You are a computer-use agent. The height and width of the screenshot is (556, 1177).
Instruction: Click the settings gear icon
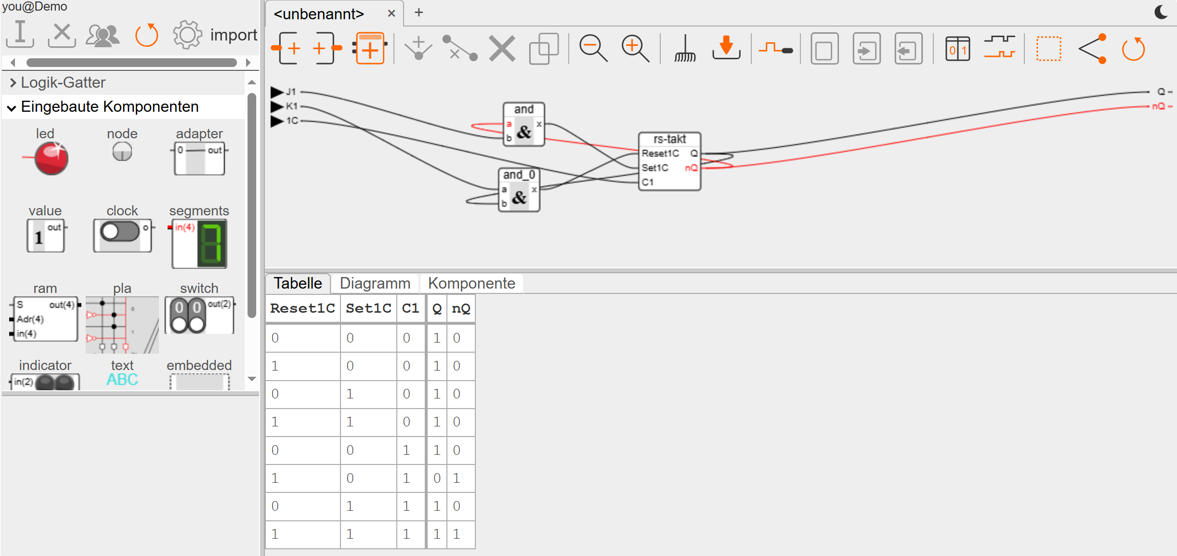click(187, 35)
